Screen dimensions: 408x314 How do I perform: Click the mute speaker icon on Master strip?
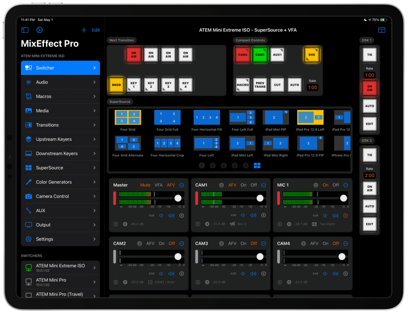pos(161,215)
